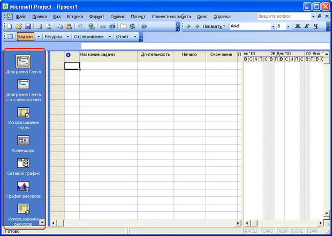Screen dimensions: 332x236
Task: Indent task with right green arrow
Action: tap(197, 26)
